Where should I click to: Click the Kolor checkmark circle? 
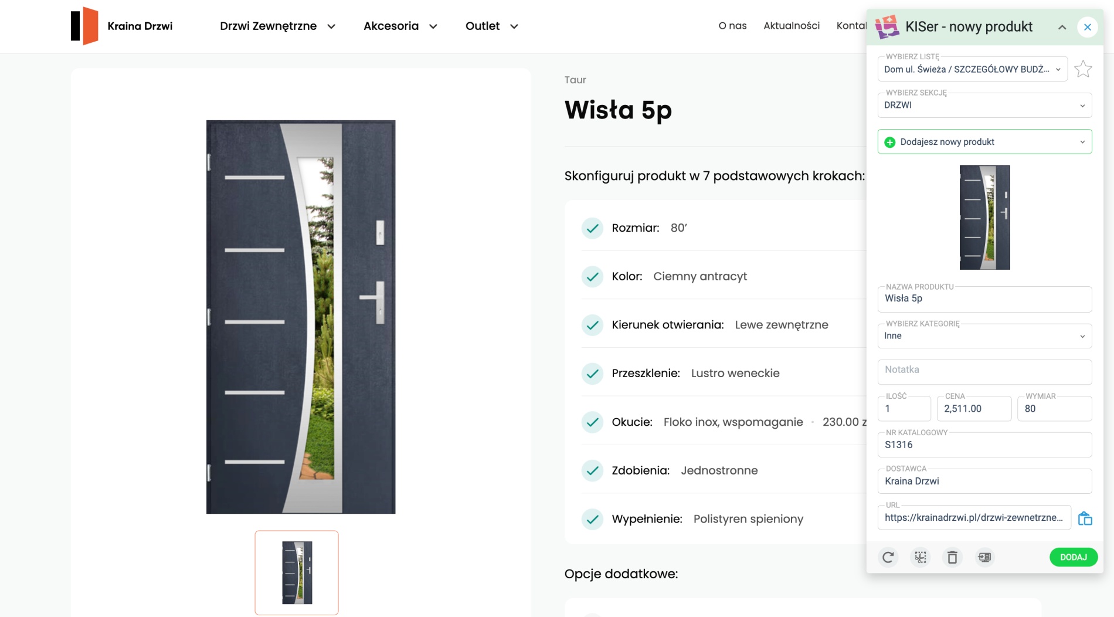pos(592,276)
